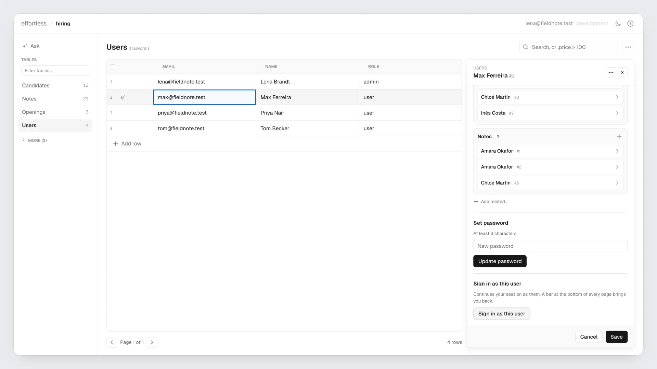The image size is (657, 369).
Task: Focus the search box in Users header
Action: [x=569, y=47]
